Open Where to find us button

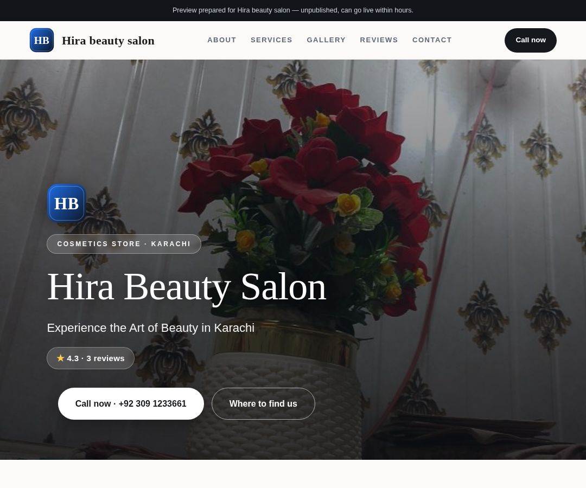[x=263, y=403]
